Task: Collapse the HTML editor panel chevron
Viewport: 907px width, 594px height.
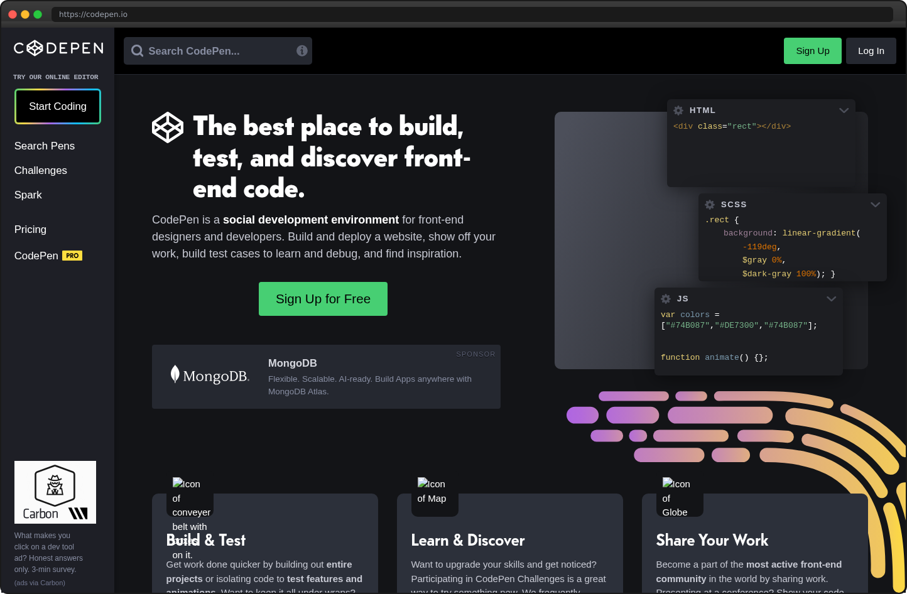Action: [844, 110]
